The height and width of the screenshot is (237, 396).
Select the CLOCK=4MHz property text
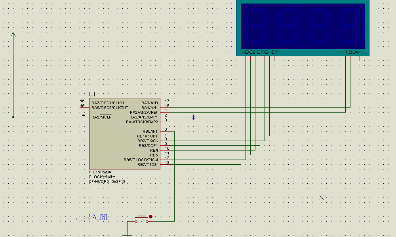[102, 177]
